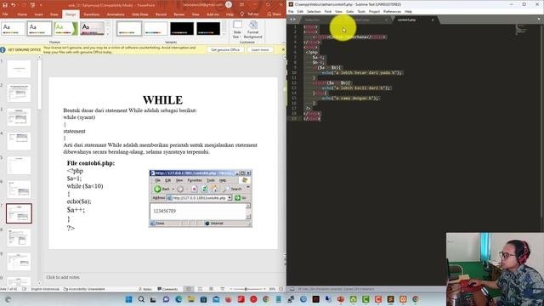Click Fit slide to window icon
544x306 pixels.
pos(281,289)
